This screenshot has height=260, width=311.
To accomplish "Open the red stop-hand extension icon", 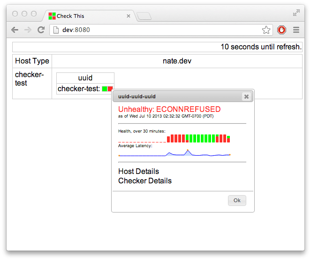I will [x=281, y=30].
